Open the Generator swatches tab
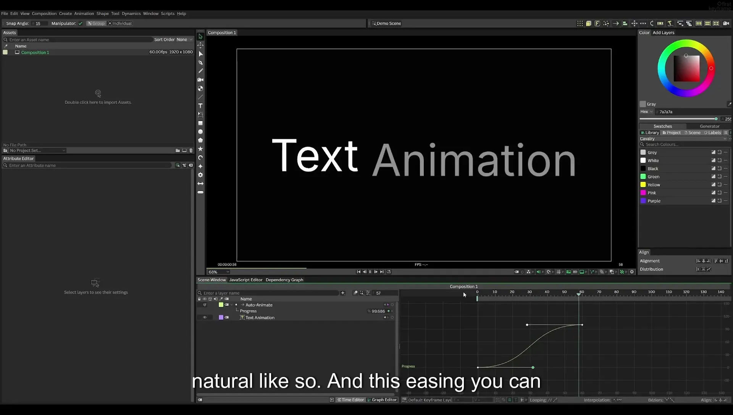 tap(709, 126)
